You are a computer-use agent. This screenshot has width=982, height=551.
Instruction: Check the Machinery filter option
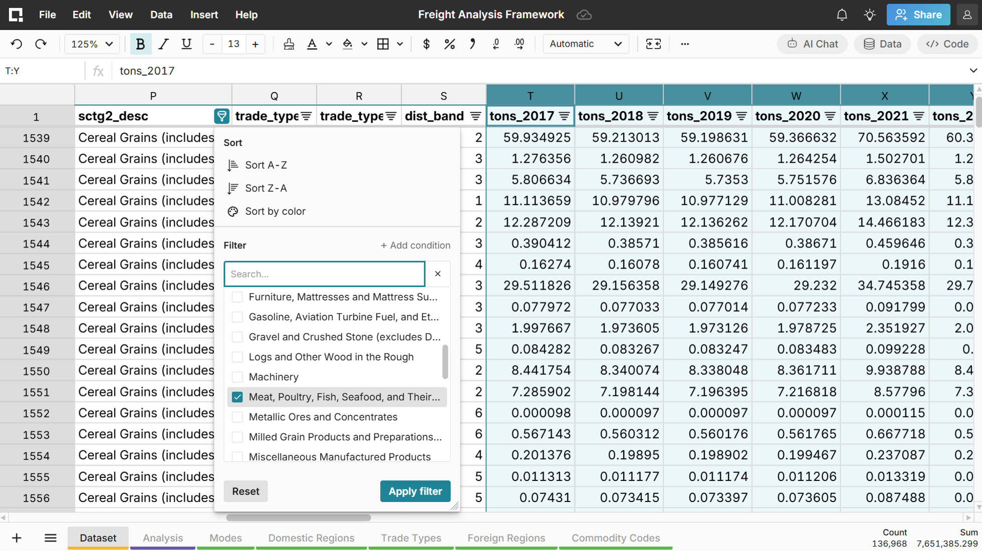[x=237, y=377]
